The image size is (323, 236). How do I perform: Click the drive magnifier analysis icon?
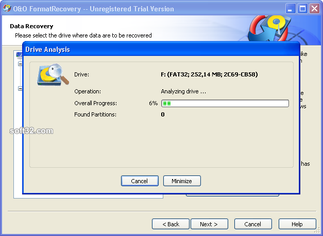[x=53, y=75]
